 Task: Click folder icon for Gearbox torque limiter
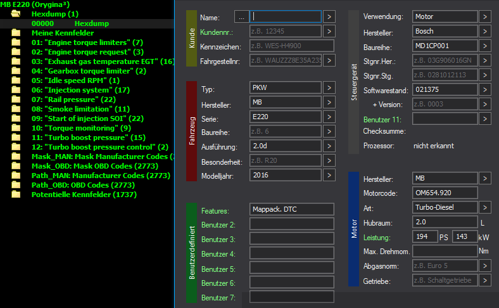click(x=16, y=71)
